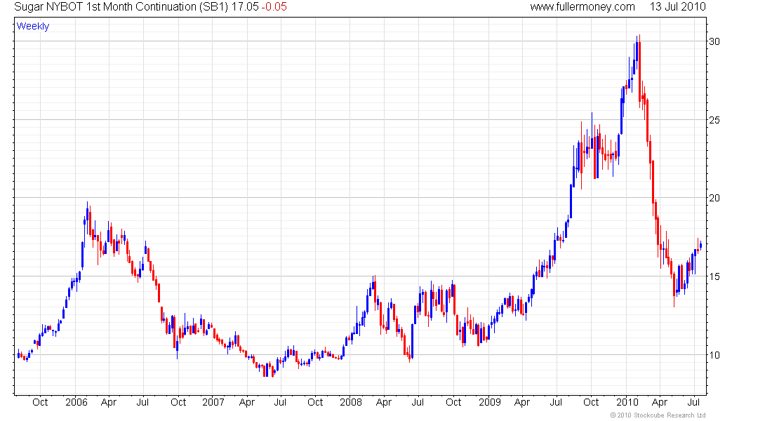Click the chart date '13 Jul 2010'
The width and height of the screenshot is (772, 421).
coord(677,7)
